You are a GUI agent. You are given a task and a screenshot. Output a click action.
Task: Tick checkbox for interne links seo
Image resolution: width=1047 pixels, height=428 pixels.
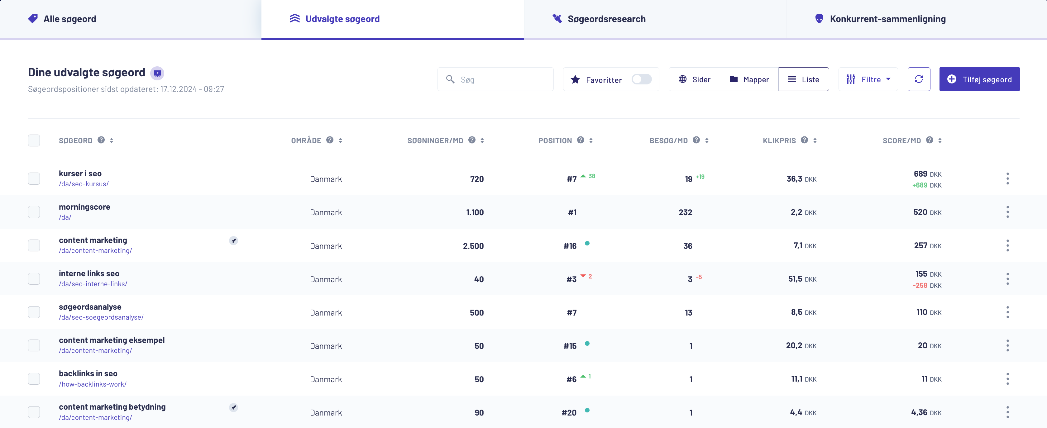[x=34, y=279]
